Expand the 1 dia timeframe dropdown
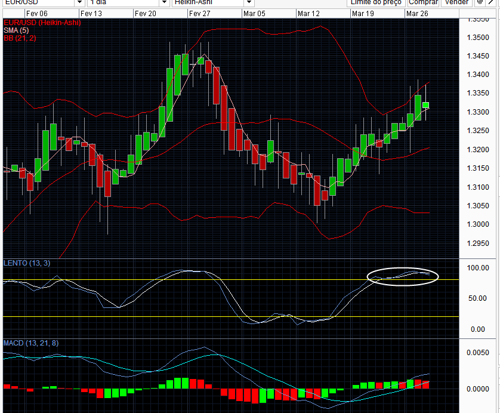The image size is (500, 413). pyautogui.click(x=163, y=2)
